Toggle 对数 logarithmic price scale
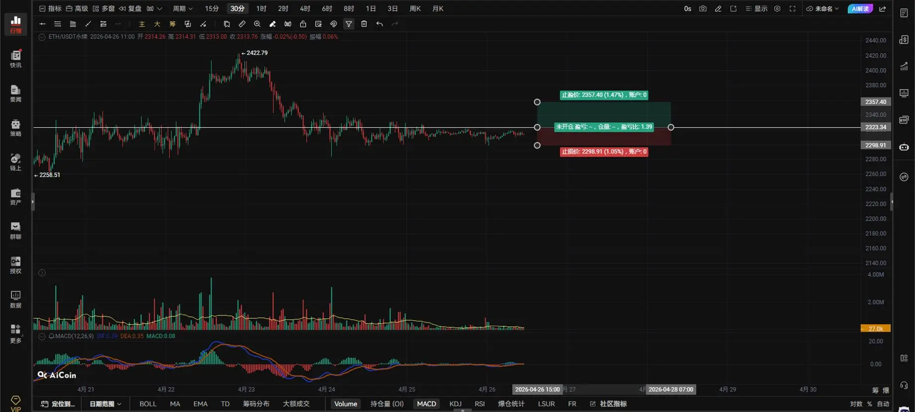 pyautogui.click(x=856, y=404)
